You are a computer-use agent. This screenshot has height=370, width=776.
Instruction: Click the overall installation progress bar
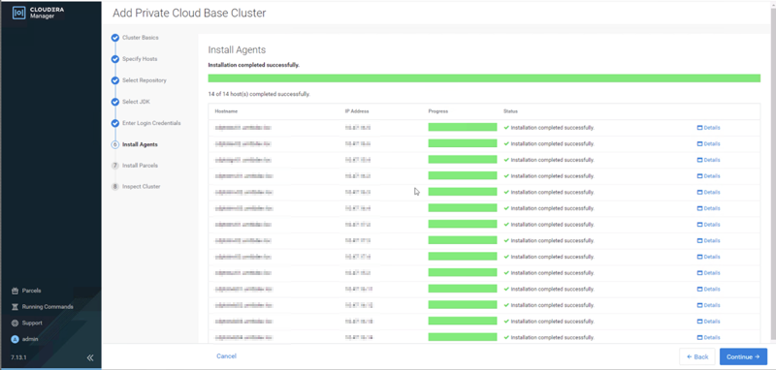[484, 78]
